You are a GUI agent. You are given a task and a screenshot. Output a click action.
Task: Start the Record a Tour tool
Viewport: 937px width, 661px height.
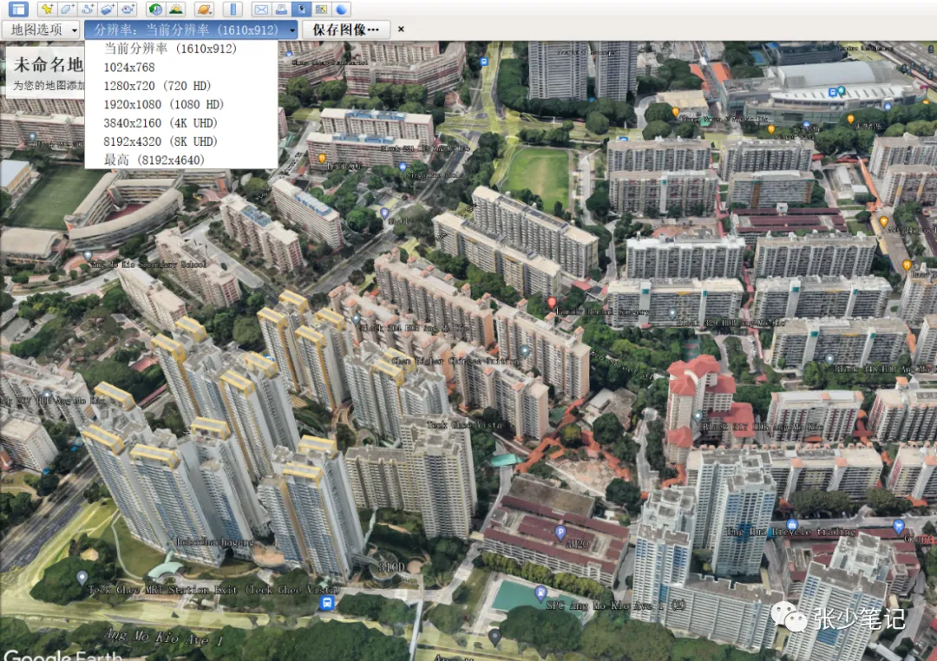pyautogui.click(x=128, y=9)
